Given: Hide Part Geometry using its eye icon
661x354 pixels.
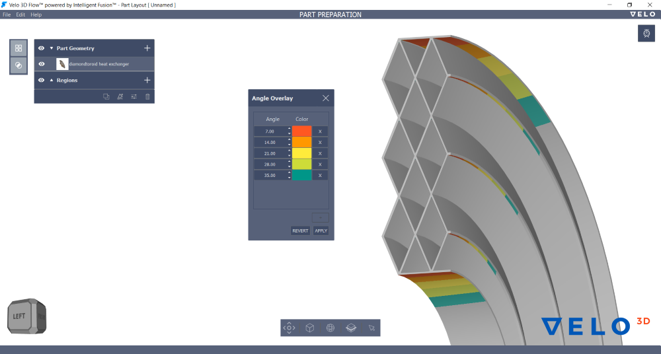Looking at the screenshot, I should pos(42,48).
